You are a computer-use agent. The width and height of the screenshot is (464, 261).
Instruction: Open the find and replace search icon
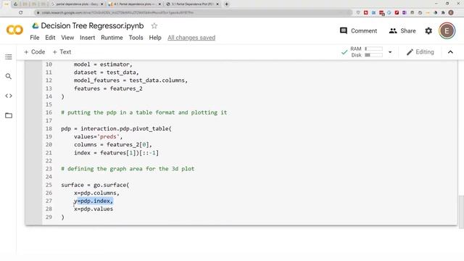click(9, 76)
